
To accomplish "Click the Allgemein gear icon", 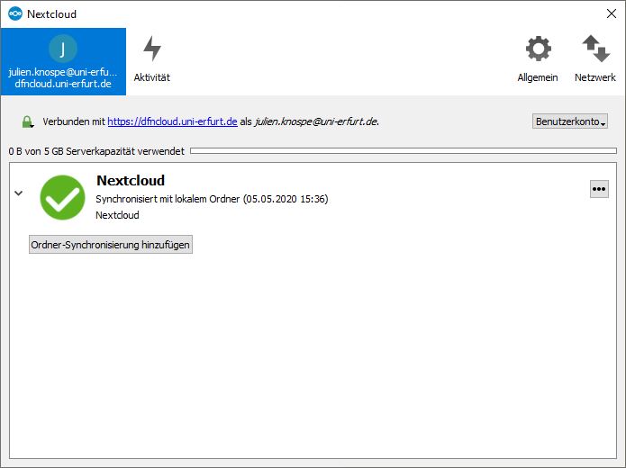I will 539,49.
